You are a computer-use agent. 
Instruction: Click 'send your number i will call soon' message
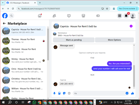112,69
